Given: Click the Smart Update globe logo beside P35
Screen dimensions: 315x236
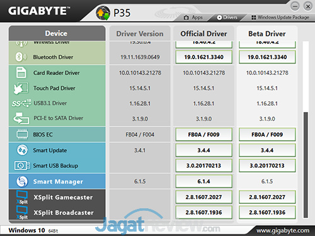Looking at the screenshot, I should point(103,13).
